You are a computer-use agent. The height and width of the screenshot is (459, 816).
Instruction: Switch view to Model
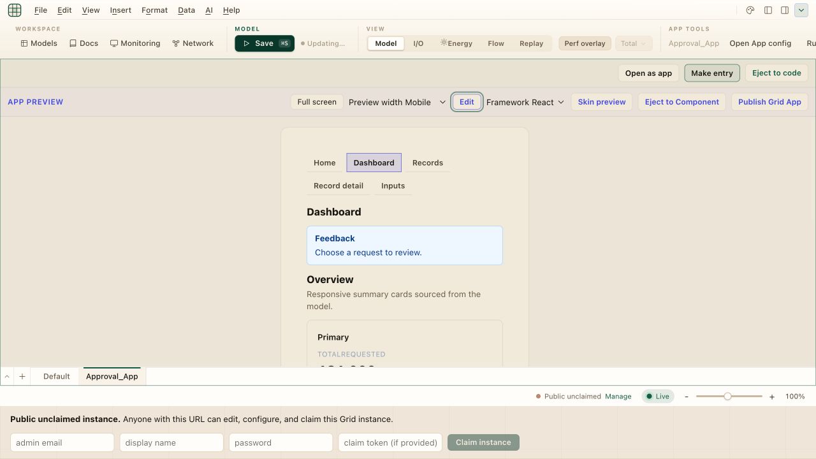tap(386, 43)
